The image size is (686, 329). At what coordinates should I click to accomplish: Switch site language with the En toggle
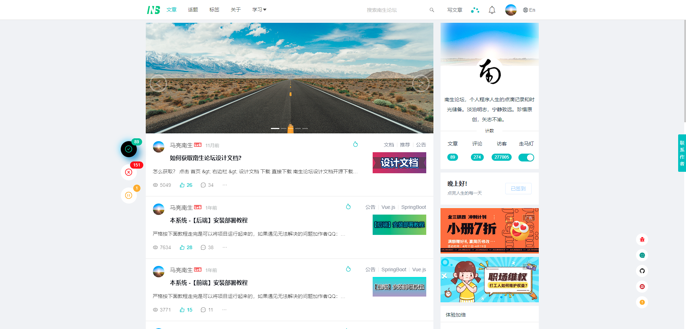[529, 10]
